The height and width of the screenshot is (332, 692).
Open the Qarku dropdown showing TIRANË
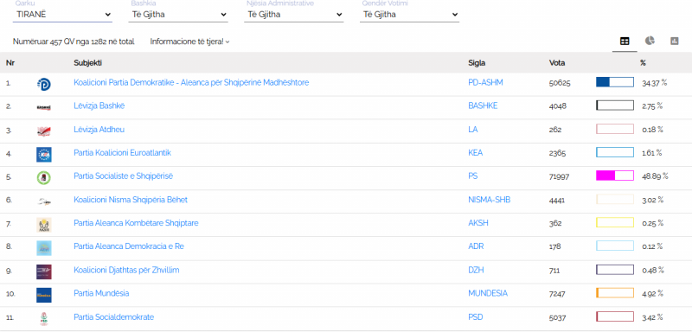pyautogui.click(x=62, y=15)
